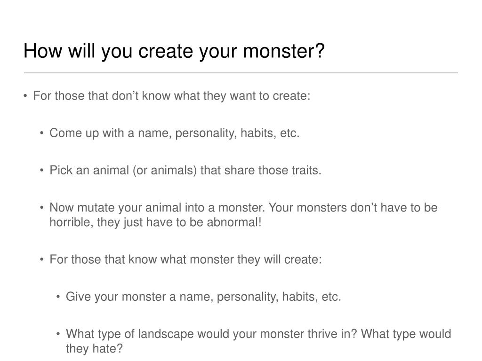Screen dimensions: 482x361
Task: Click the word 'monster?' in the slide title
Action: tap(284, 51)
